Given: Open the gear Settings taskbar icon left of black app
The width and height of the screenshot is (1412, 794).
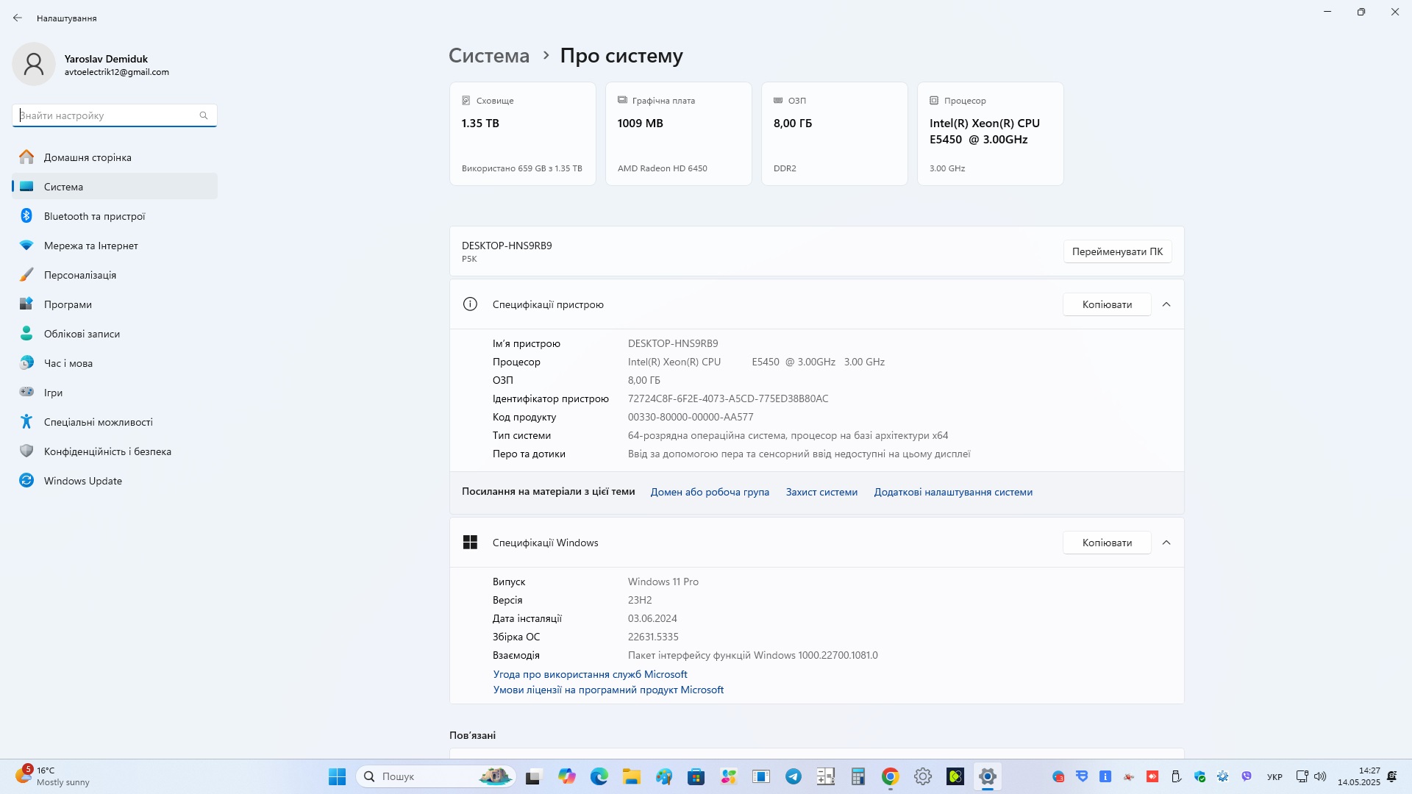Looking at the screenshot, I should tap(923, 776).
